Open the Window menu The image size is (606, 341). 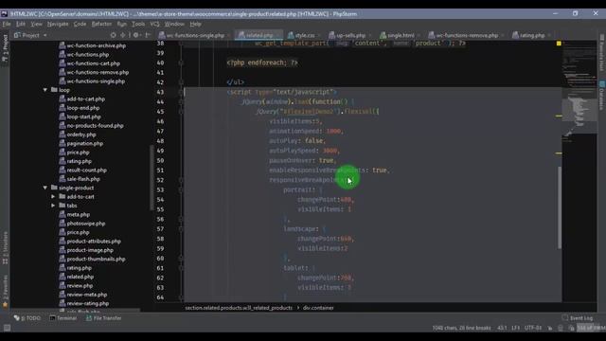(x=174, y=24)
